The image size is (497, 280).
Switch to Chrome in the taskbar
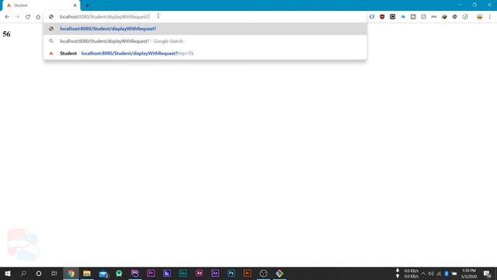point(71,273)
